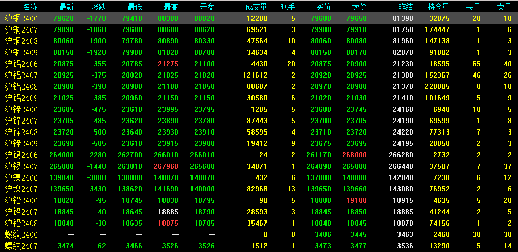Click open interest value 74156
Image resolution: width=518 pixels, height=252 pixels.
439,223
